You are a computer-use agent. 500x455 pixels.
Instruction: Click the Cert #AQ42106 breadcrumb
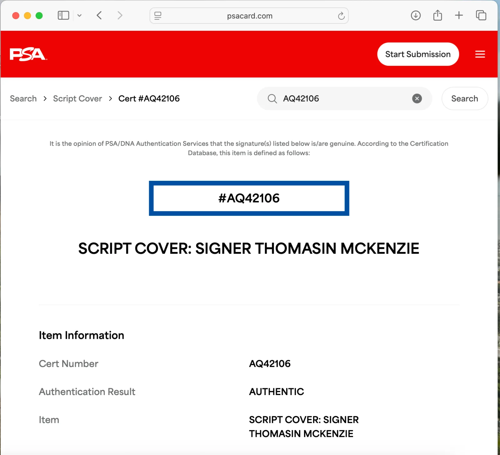[149, 99]
